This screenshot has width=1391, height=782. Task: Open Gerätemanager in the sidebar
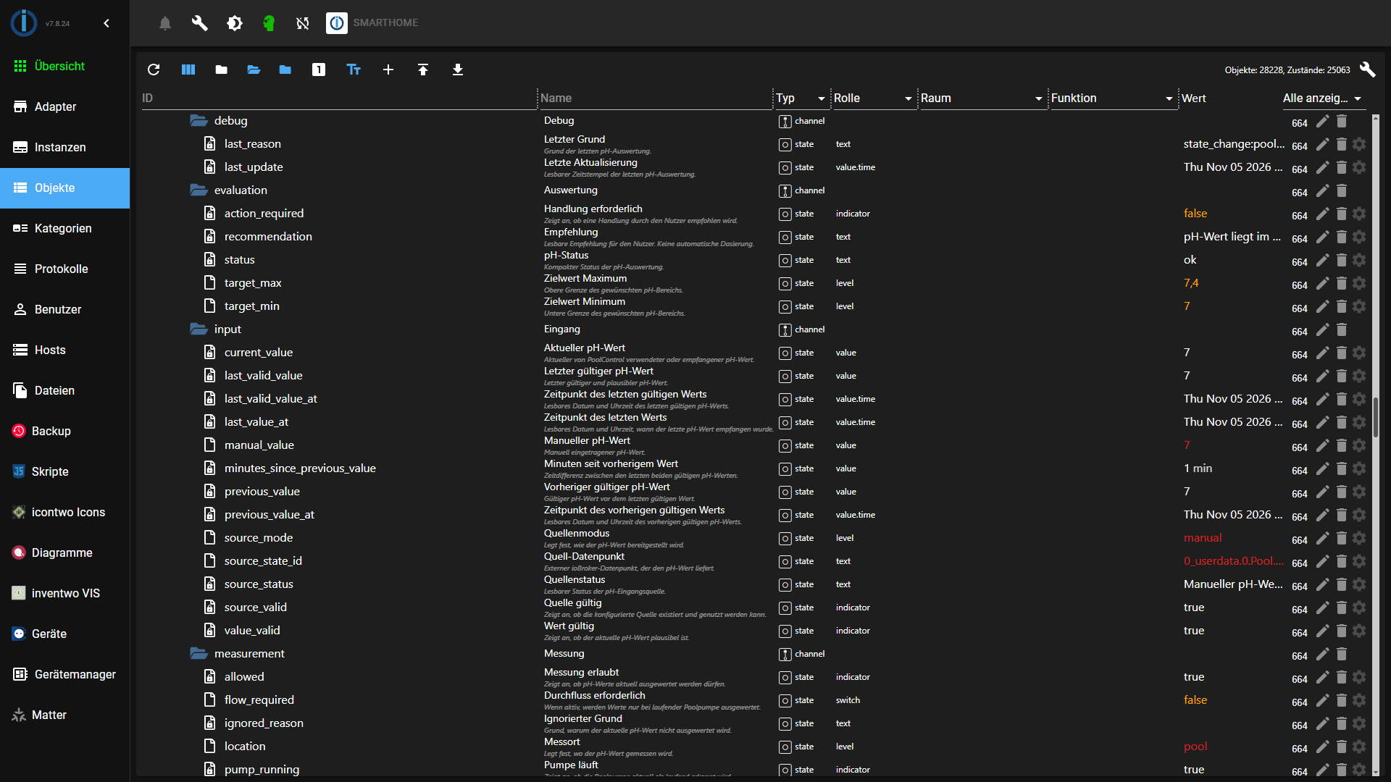65,674
